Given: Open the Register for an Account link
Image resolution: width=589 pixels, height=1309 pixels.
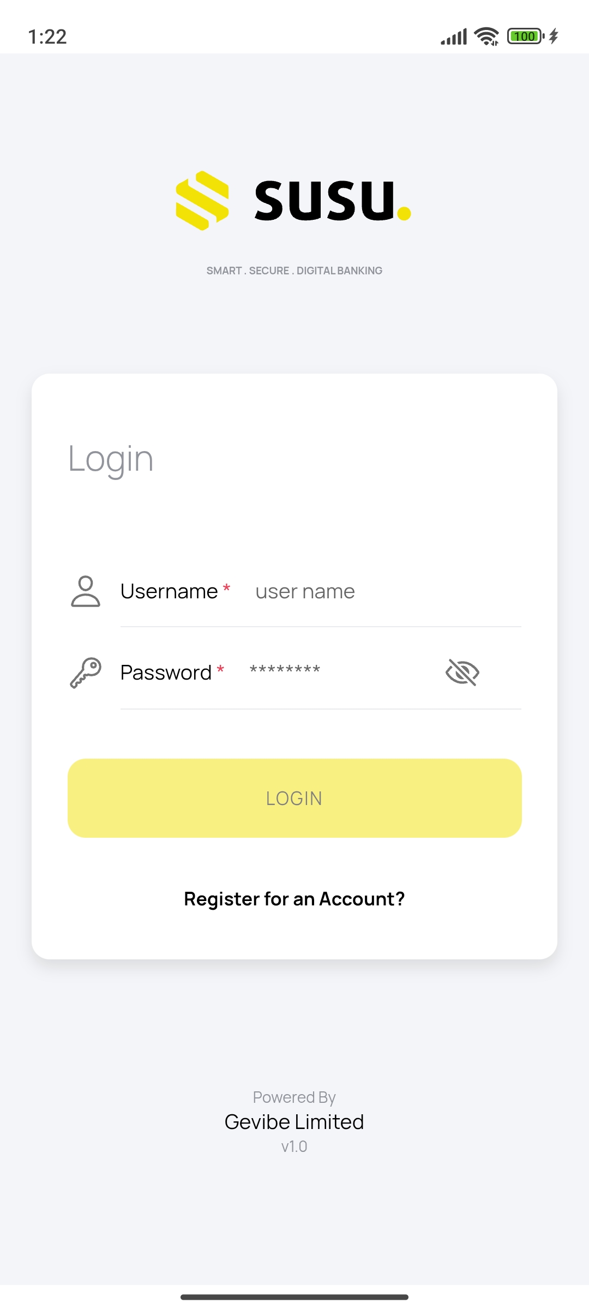Looking at the screenshot, I should [x=294, y=899].
